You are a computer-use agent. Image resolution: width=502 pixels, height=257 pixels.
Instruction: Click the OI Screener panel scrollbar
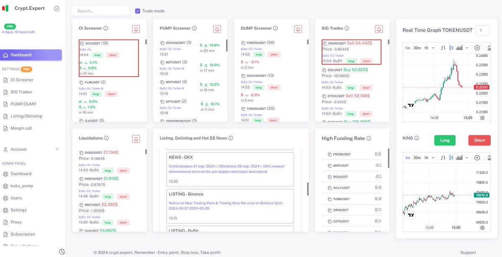point(146,42)
